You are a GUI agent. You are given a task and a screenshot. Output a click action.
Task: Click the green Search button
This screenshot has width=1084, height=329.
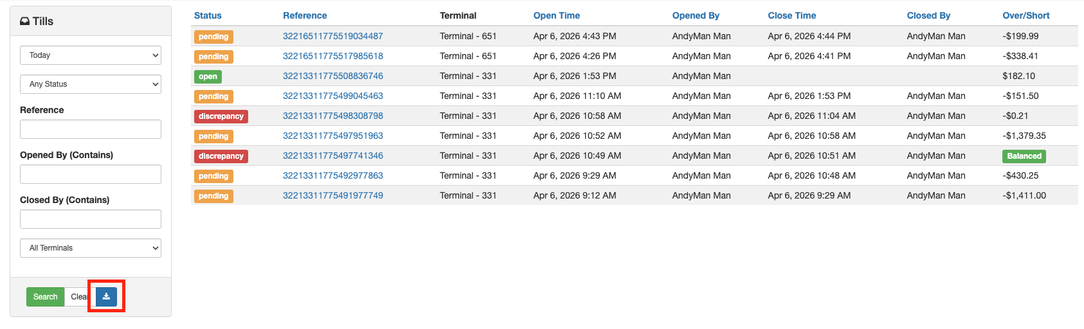(x=45, y=297)
